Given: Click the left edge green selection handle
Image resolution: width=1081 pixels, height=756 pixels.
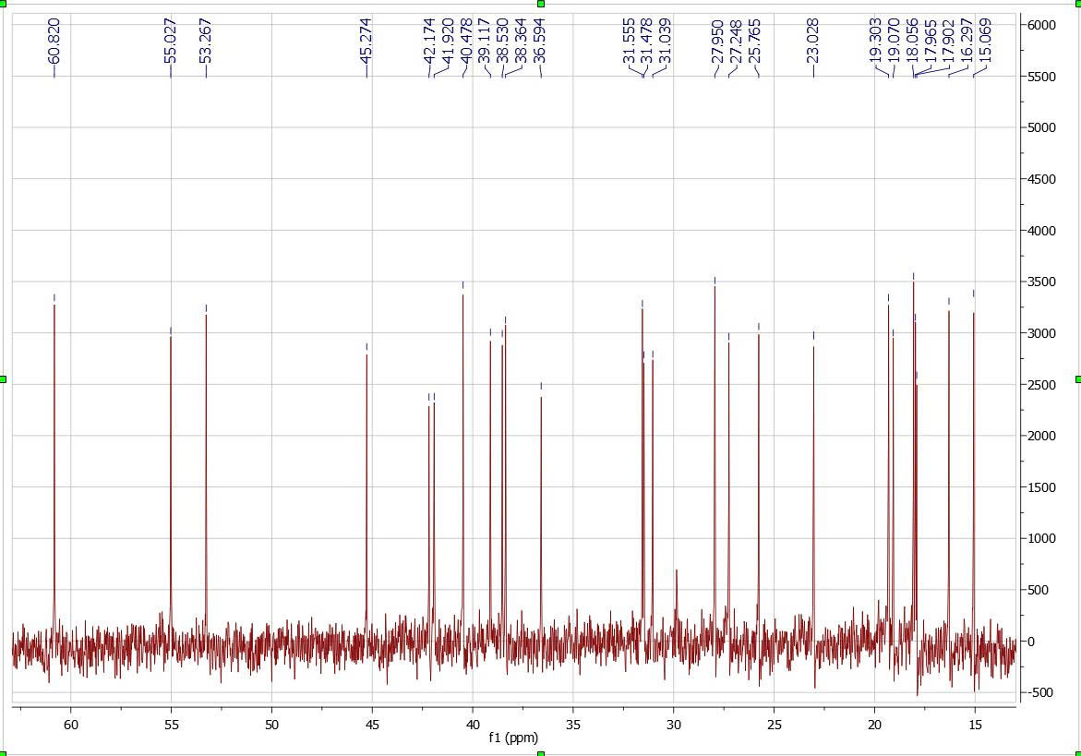Looking at the screenshot, I should (4, 379).
